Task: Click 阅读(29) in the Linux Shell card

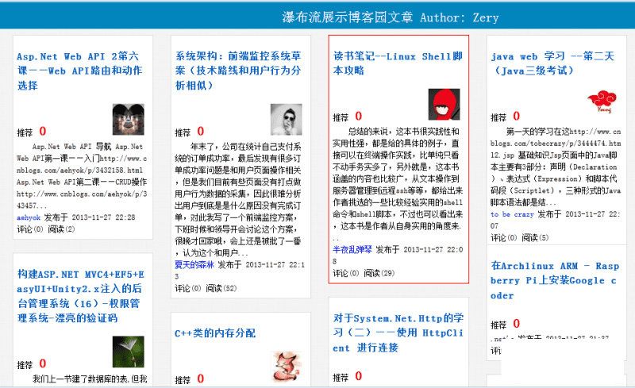Action: pos(379,274)
